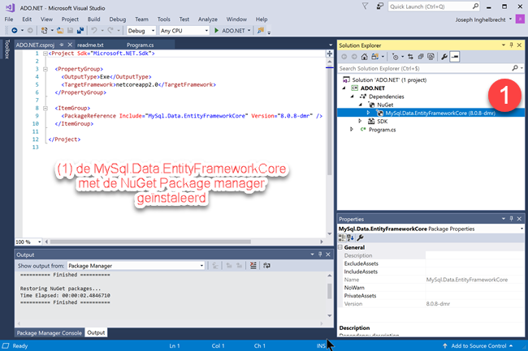Click Alphabetical sort icon in Properties panel
Screen dimensions: 528x351
[x=350, y=238]
